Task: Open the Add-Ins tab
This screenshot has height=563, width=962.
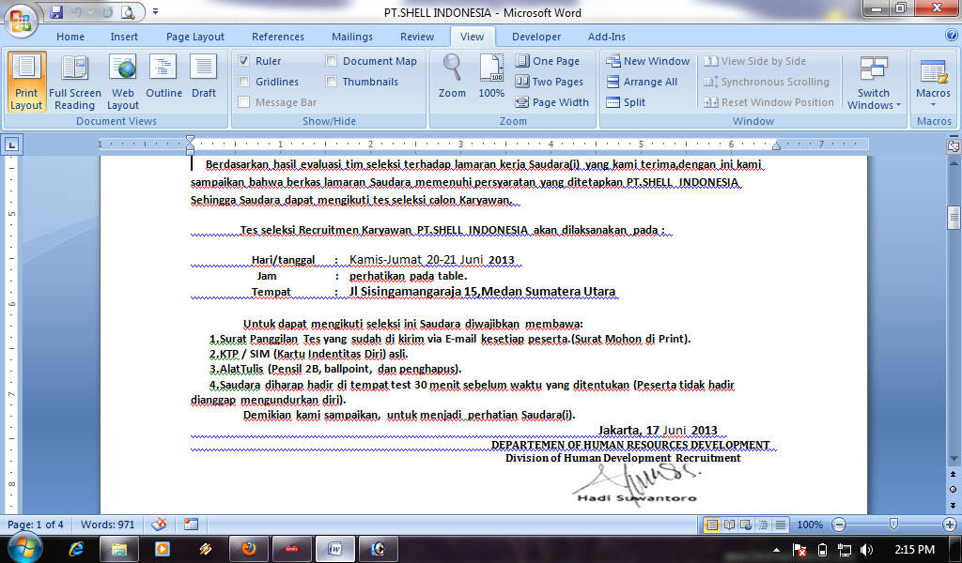Action: tap(607, 37)
